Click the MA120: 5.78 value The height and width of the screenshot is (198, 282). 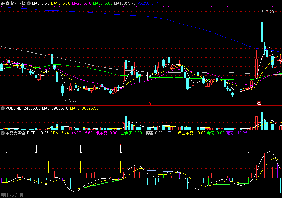(x=125, y=3)
